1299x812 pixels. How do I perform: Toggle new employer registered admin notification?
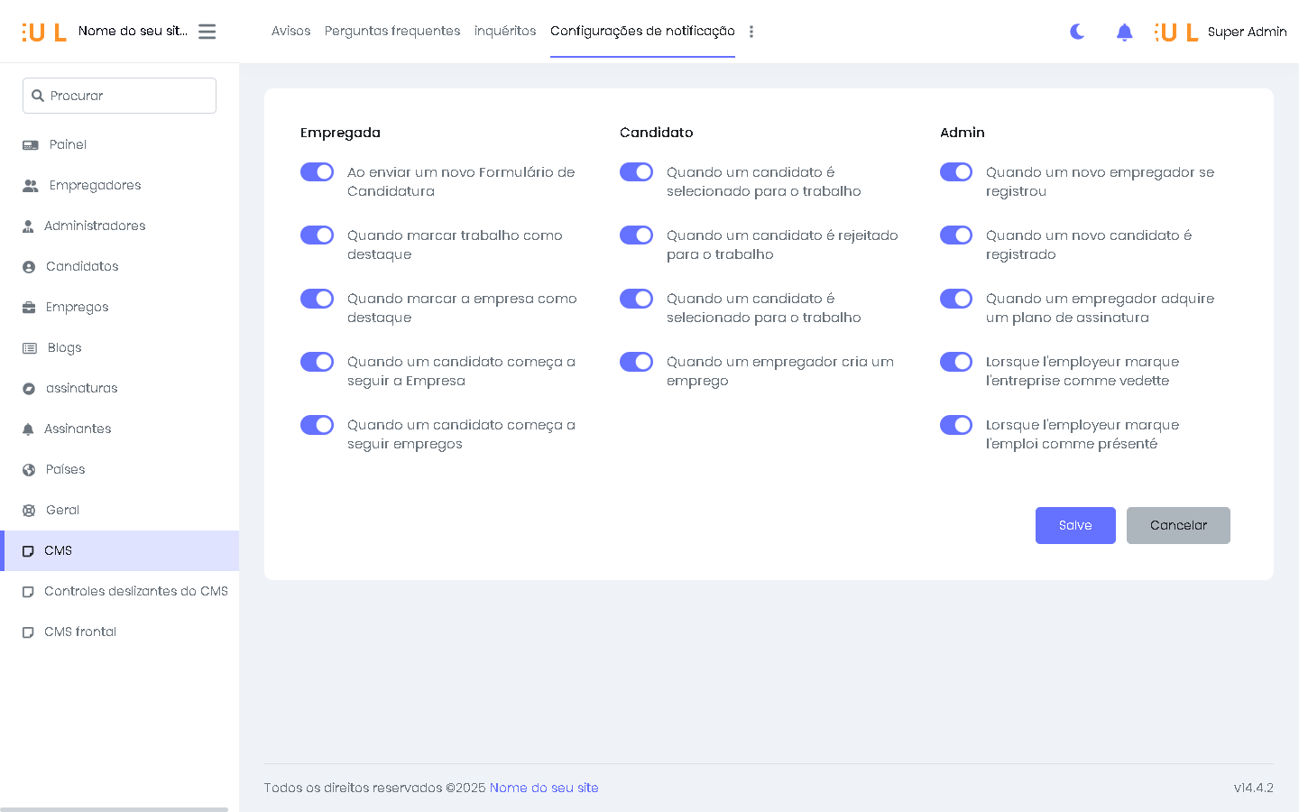(955, 172)
